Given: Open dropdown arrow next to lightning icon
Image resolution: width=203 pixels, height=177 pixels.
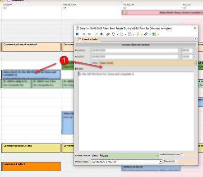Looking at the screenshot, I should (142, 34).
